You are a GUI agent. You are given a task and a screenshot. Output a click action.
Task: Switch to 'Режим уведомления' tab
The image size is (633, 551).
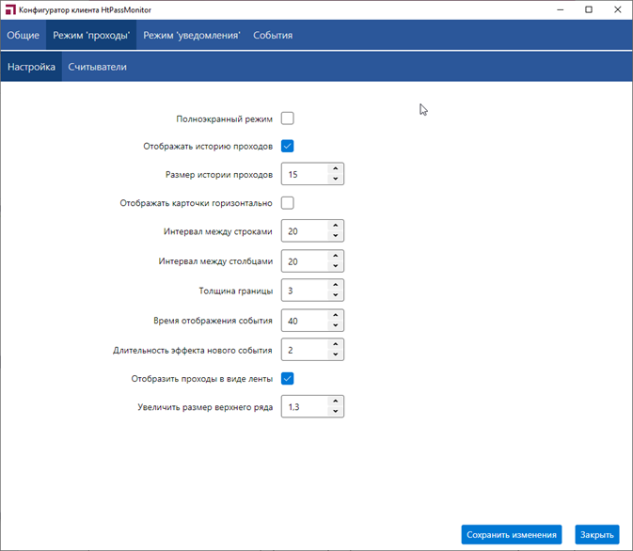click(x=191, y=36)
